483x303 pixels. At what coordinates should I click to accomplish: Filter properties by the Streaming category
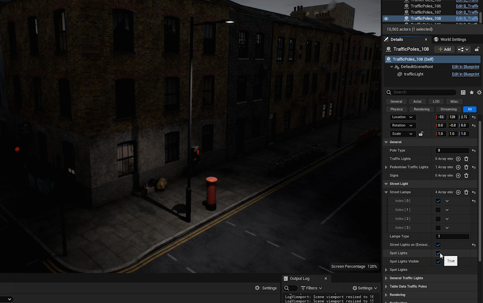[448, 109]
